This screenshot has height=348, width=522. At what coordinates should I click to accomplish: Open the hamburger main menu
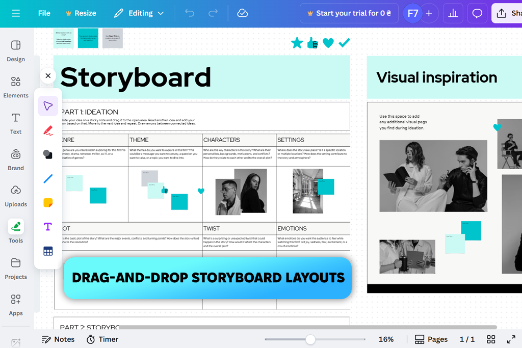16,13
